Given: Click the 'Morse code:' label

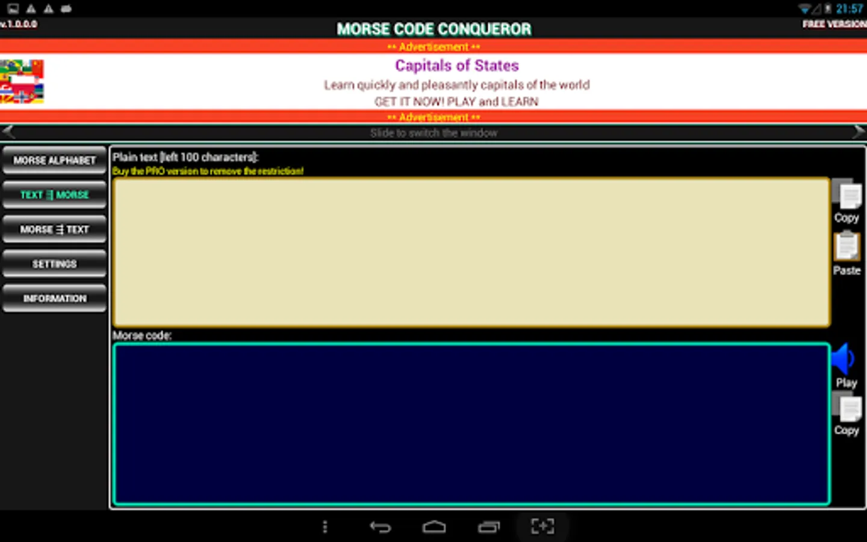Looking at the screenshot, I should tap(142, 335).
